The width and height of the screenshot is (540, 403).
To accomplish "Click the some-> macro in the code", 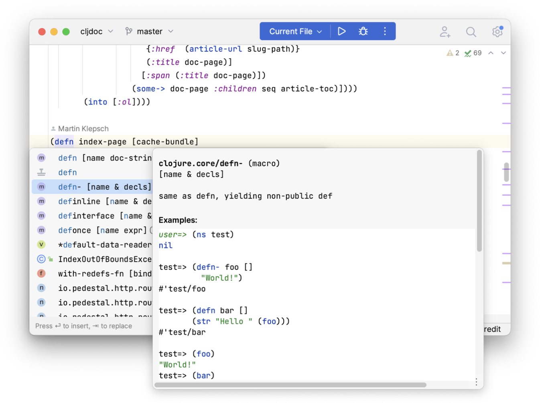I will tap(151, 89).
